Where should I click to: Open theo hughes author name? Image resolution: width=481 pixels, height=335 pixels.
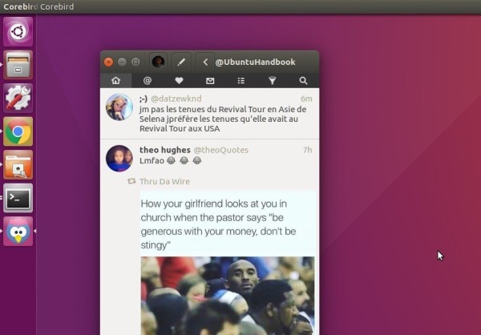pyautogui.click(x=165, y=150)
